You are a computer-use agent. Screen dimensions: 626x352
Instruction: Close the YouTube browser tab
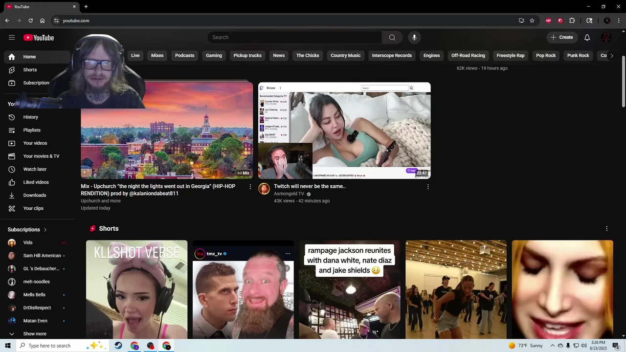tap(74, 7)
